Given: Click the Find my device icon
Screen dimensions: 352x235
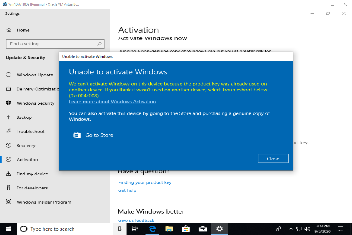Looking at the screenshot, I should (9, 174).
